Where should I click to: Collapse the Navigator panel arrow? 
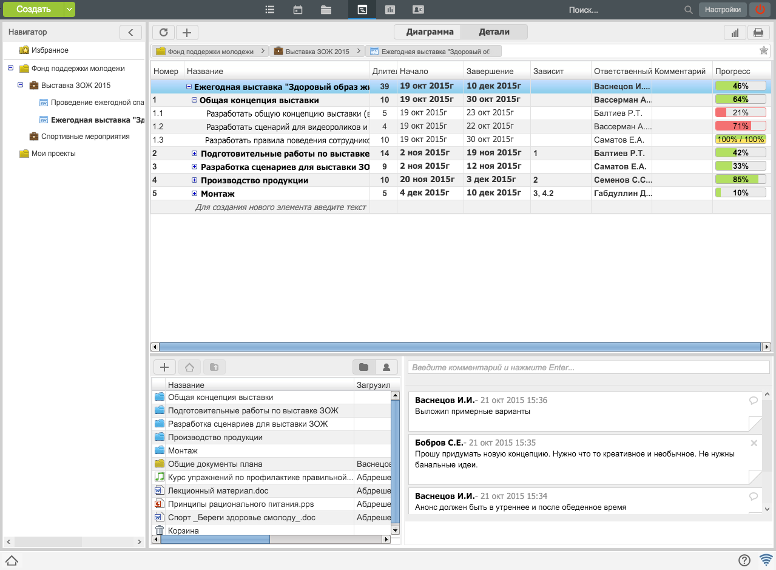click(x=130, y=32)
